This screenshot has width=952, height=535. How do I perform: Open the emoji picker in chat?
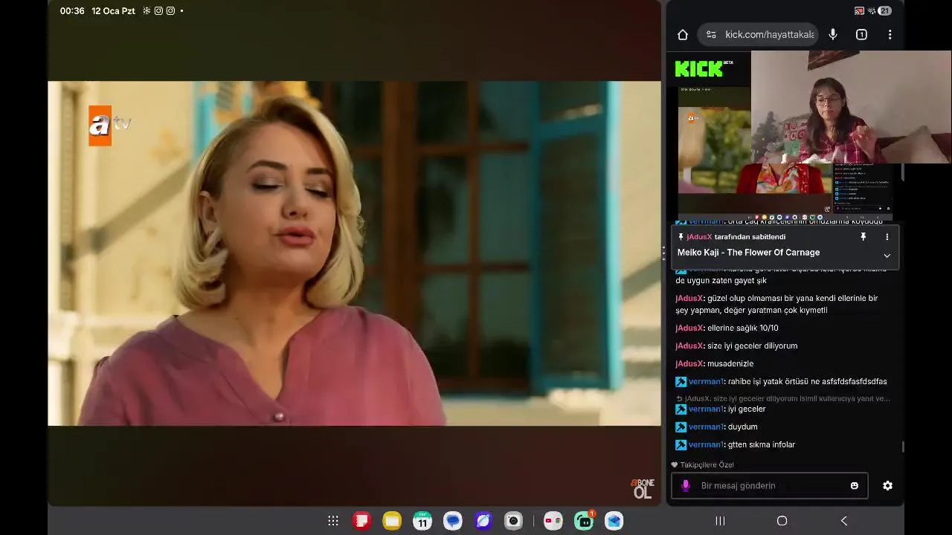pyautogui.click(x=855, y=485)
